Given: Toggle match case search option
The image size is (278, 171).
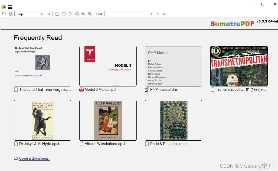Looking at the screenshot, I should point(165,14).
